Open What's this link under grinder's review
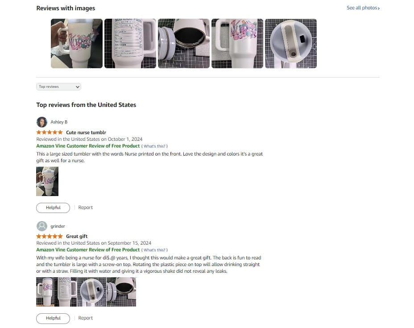This screenshot has width=414, height=328. 154,250
